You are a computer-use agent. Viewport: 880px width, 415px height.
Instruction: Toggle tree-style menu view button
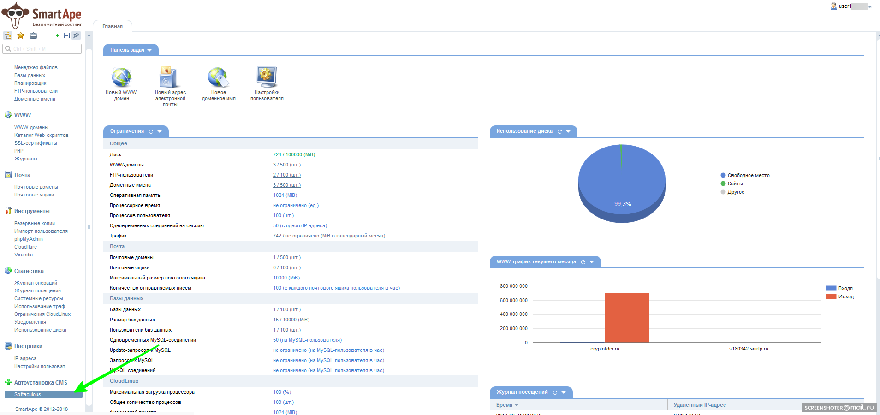(8, 36)
